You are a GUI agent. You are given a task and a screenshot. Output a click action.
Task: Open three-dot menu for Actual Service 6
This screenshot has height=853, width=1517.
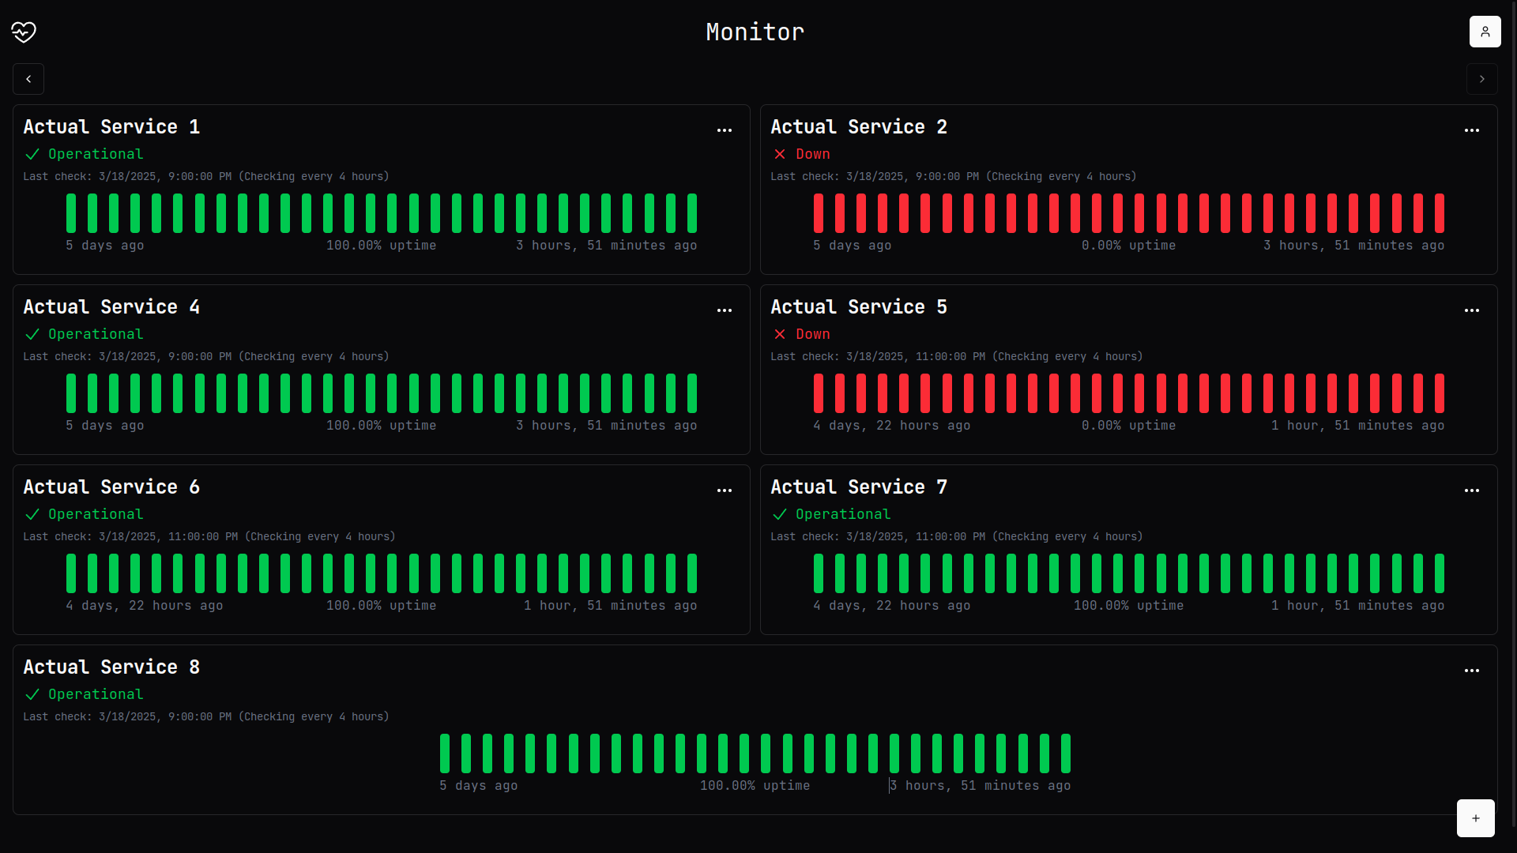point(724,490)
